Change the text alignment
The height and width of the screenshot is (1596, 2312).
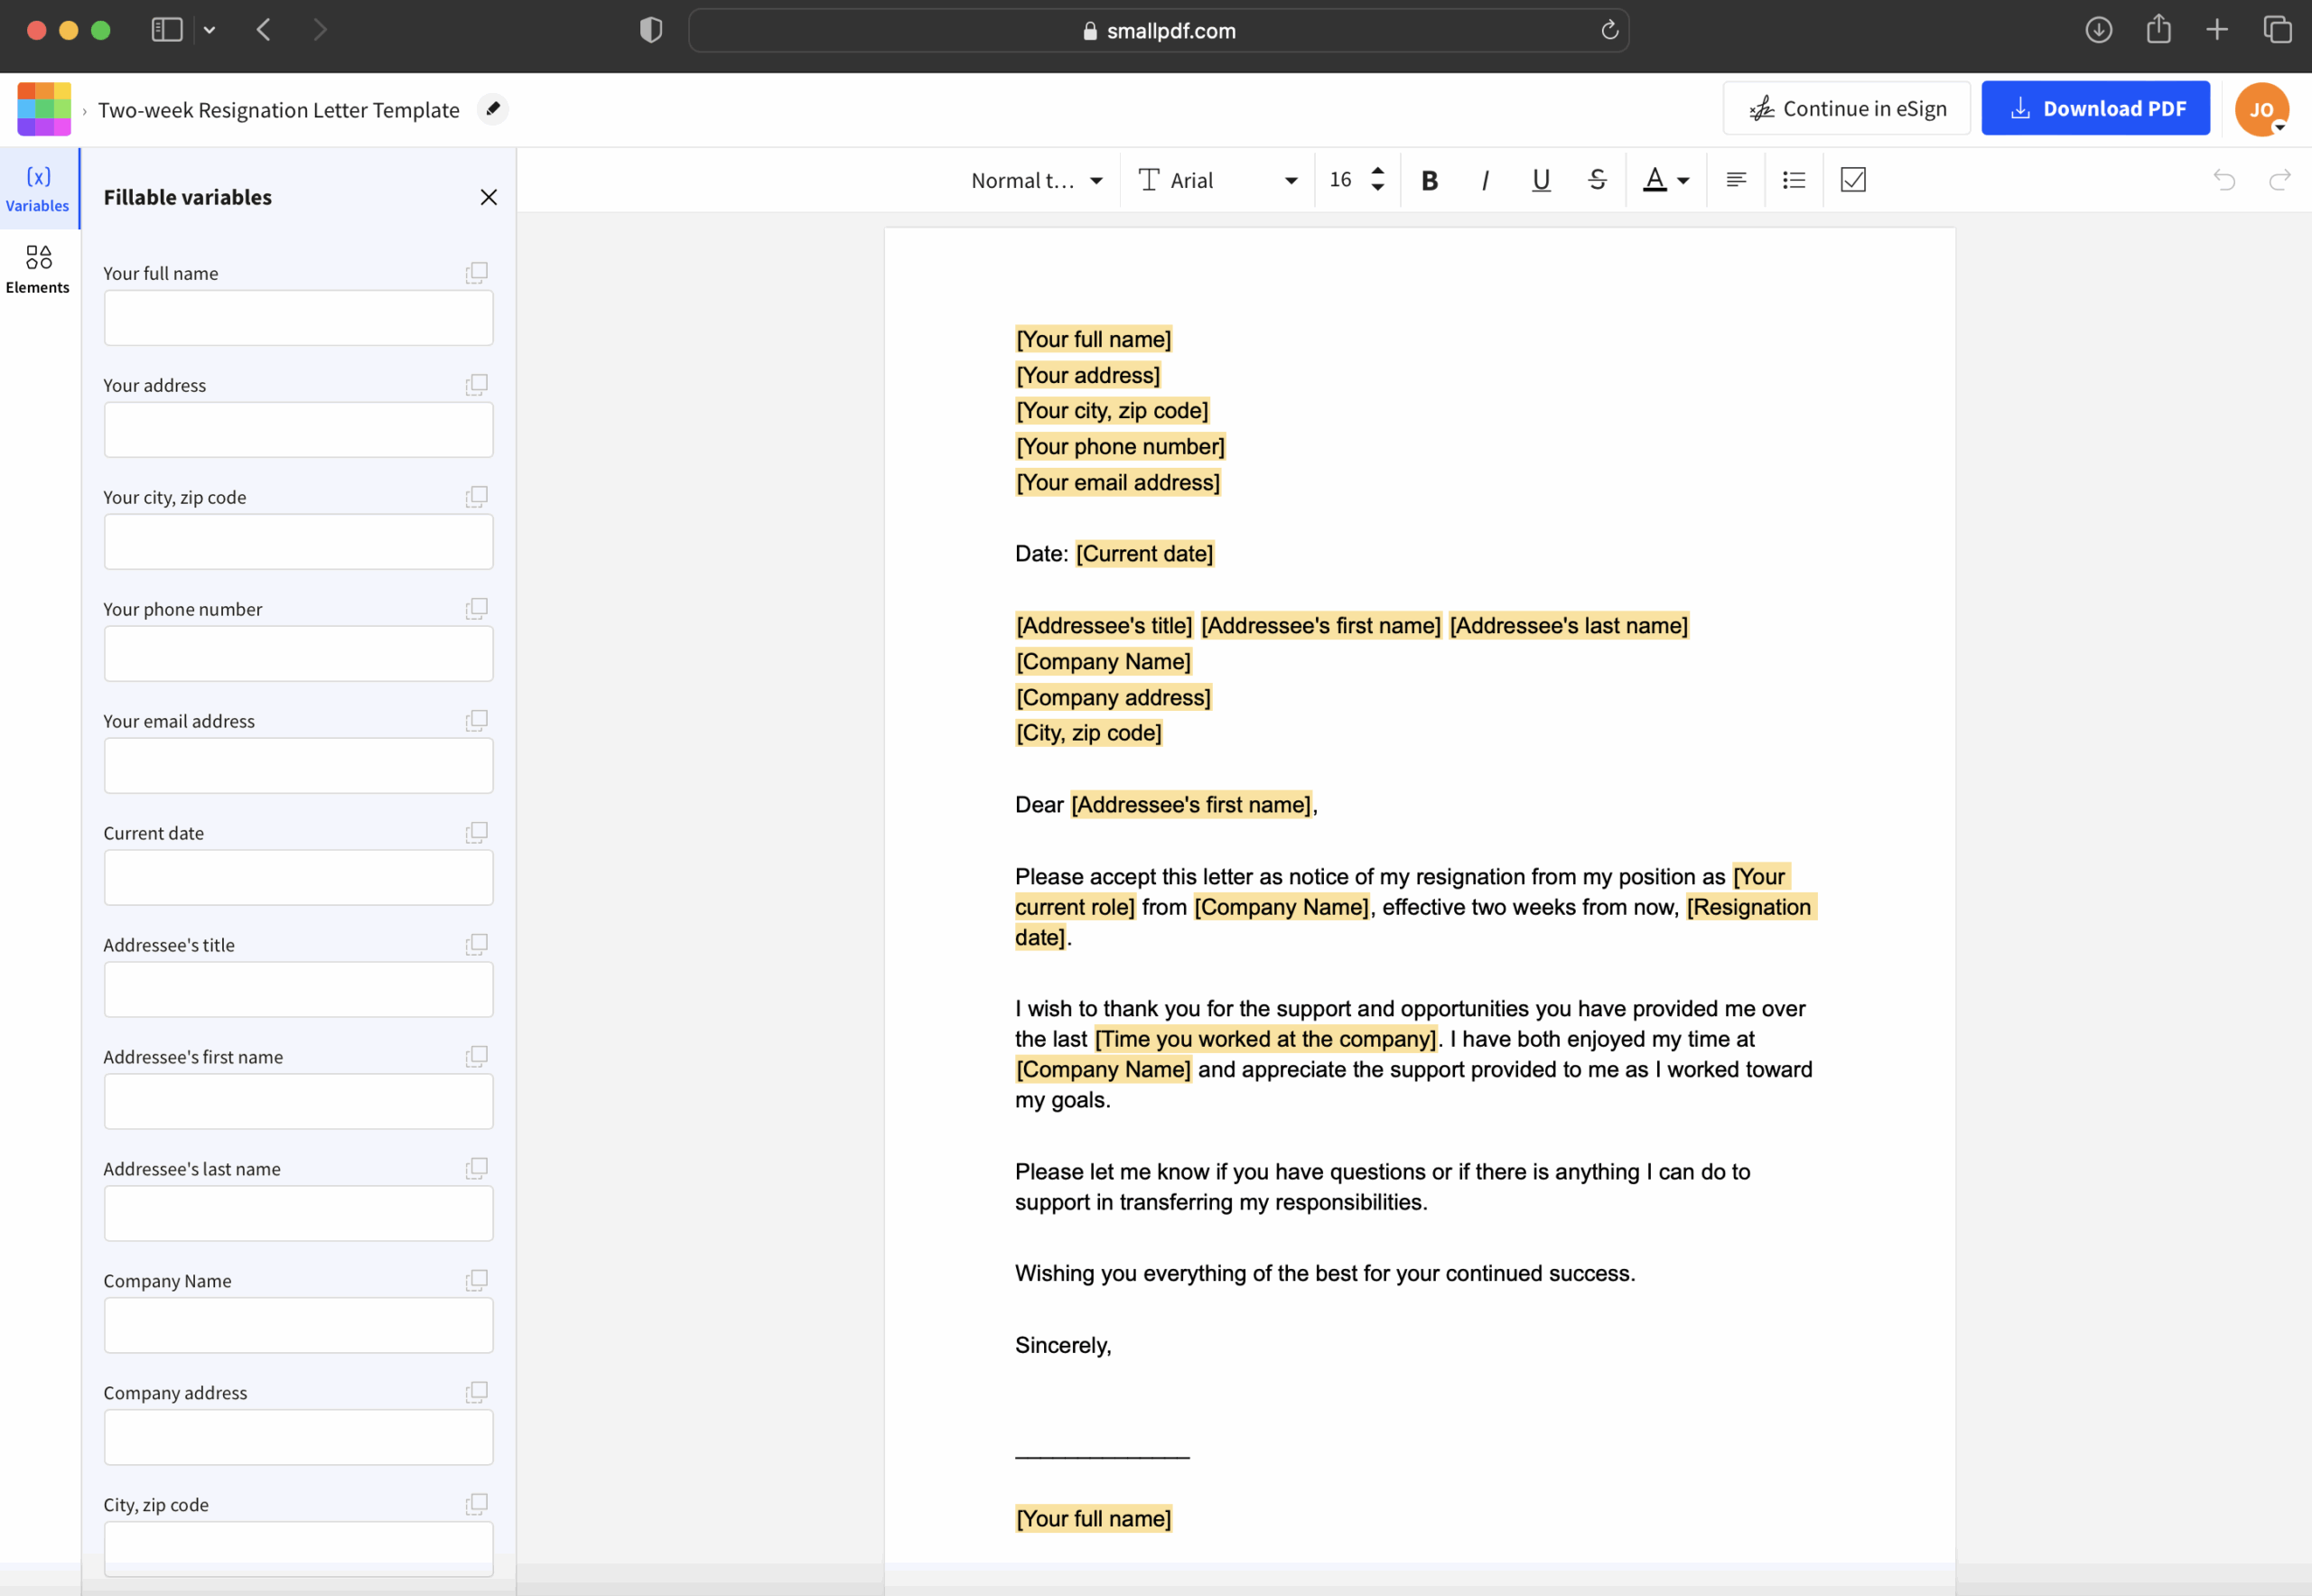(x=1735, y=180)
